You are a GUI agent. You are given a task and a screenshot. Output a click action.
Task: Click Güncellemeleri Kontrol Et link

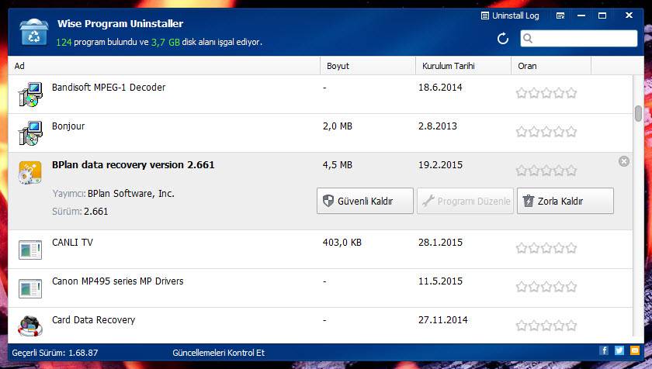pos(218,353)
